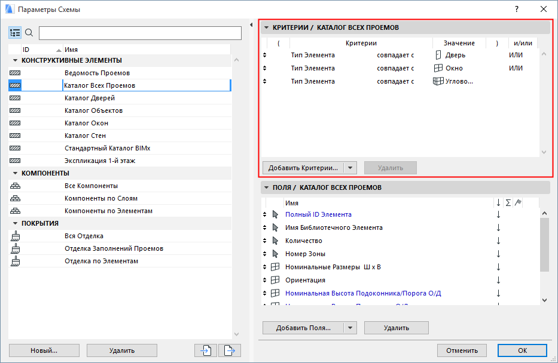Click the Export scheme icon button

point(230,350)
